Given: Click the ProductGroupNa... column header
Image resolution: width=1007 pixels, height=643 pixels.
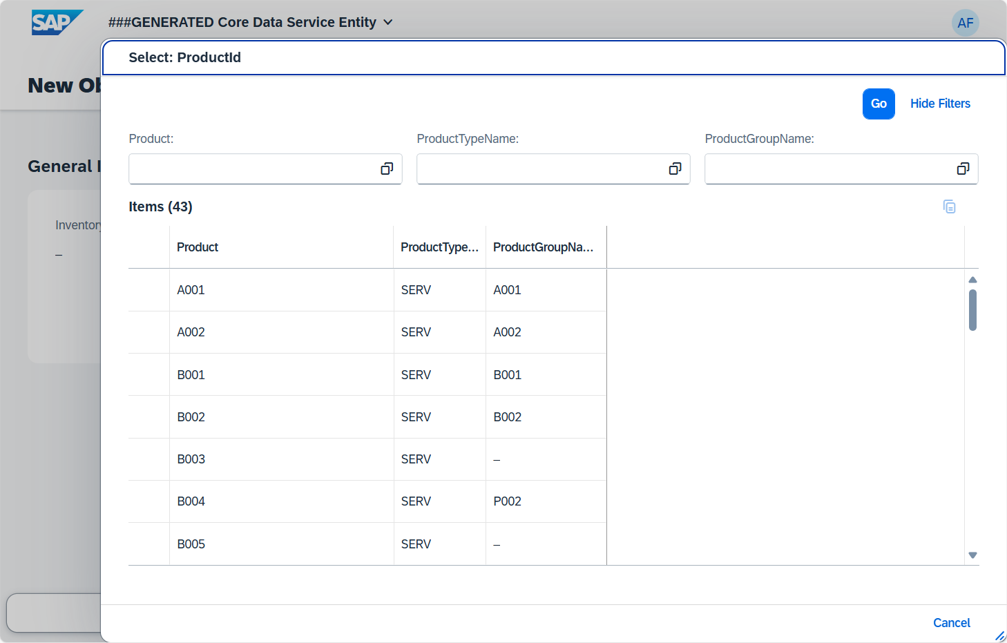Looking at the screenshot, I should click(546, 247).
